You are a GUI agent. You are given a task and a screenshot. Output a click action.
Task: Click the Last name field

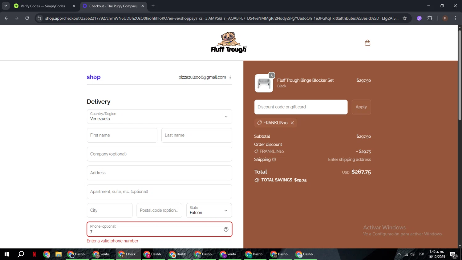(197, 135)
